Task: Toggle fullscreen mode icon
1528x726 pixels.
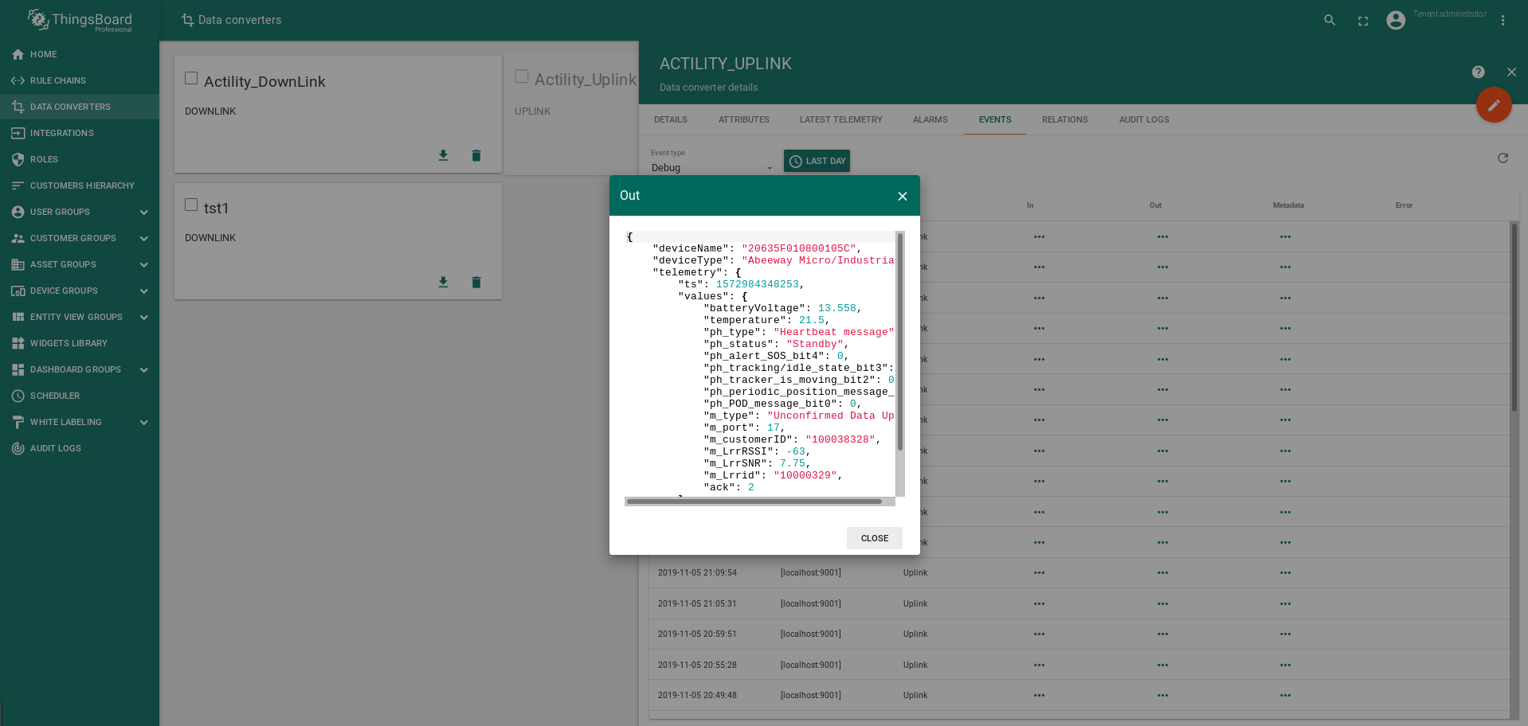Action: coord(1363,21)
